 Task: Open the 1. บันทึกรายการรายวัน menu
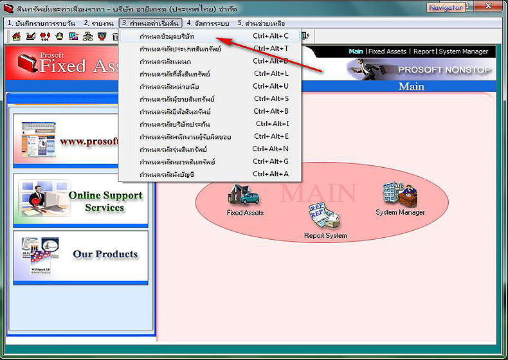[x=41, y=23]
